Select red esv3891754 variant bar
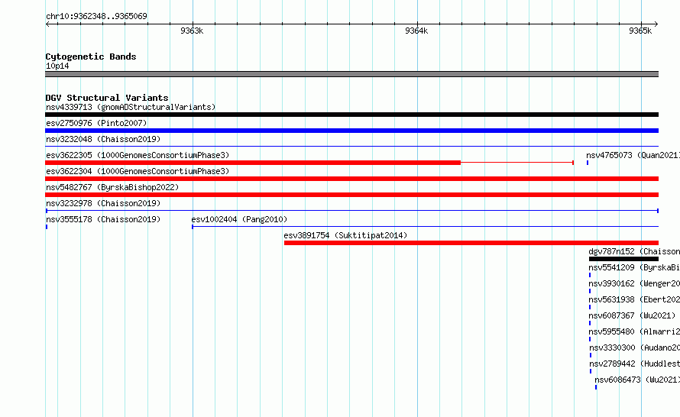Image resolution: width=680 pixels, height=417 pixels. pyautogui.click(x=471, y=243)
